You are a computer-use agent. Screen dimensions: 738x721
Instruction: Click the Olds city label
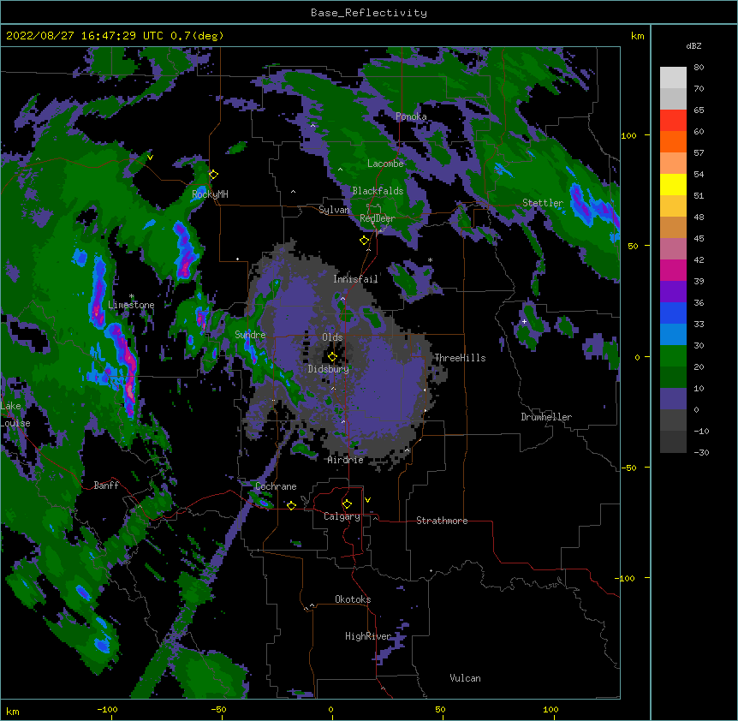(x=332, y=337)
